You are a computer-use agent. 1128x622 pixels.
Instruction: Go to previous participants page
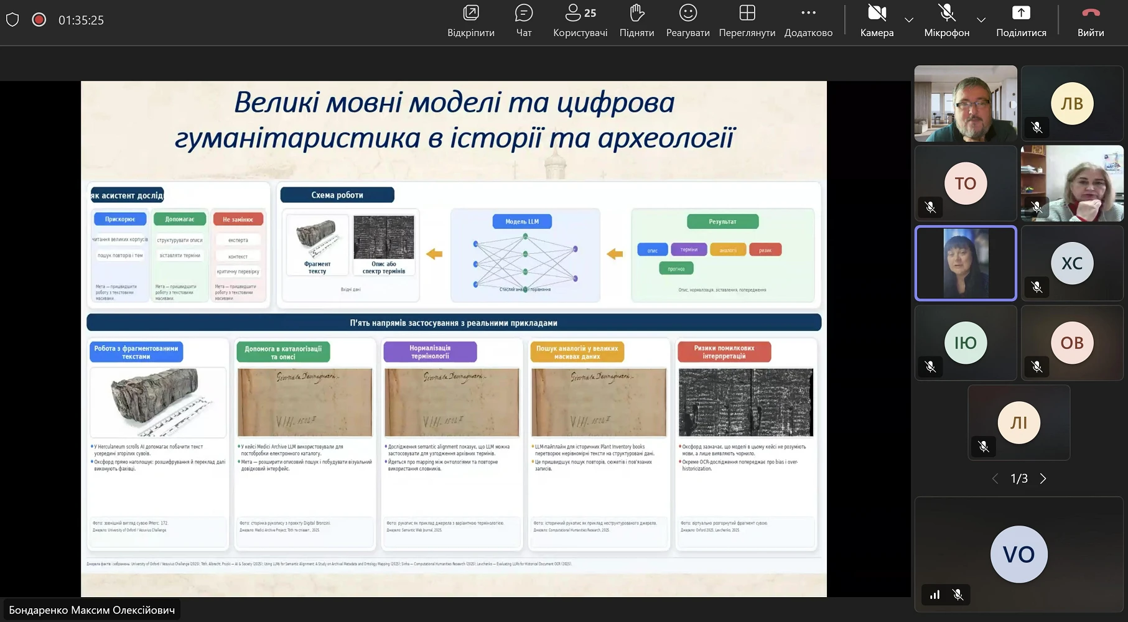click(995, 478)
